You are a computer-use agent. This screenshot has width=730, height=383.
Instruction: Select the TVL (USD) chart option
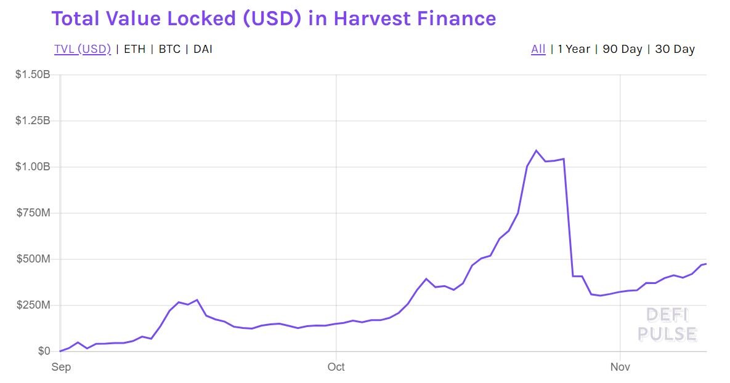tap(83, 49)
